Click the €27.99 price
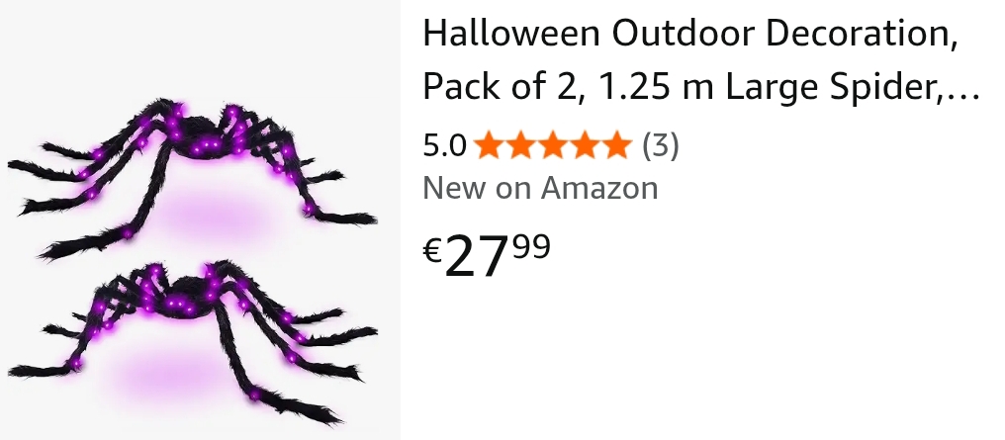Viewport: 1005px width, 440px height. [x=487, y=255]
